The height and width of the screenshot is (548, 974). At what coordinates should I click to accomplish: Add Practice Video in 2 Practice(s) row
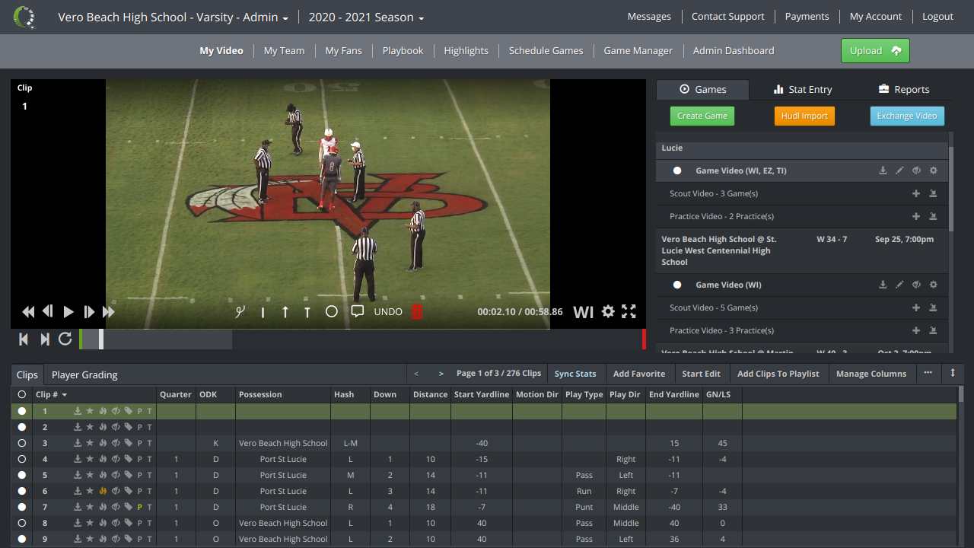916,216
